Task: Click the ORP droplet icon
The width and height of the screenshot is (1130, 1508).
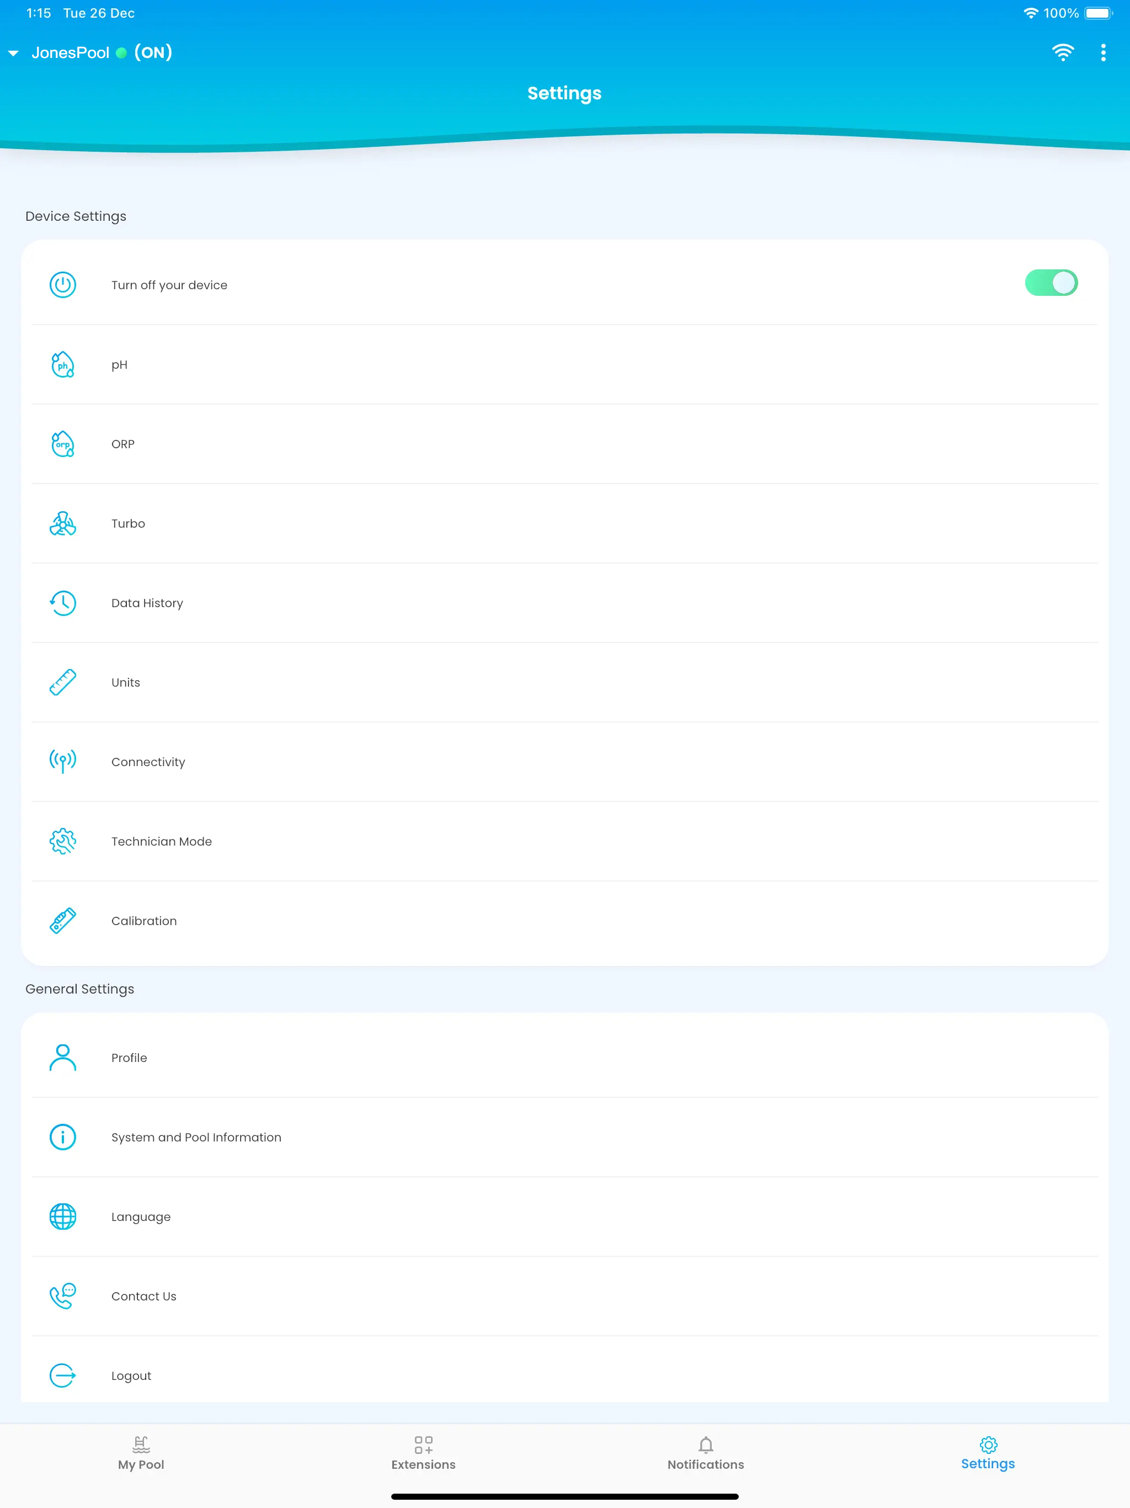Action: pos(63,444)
